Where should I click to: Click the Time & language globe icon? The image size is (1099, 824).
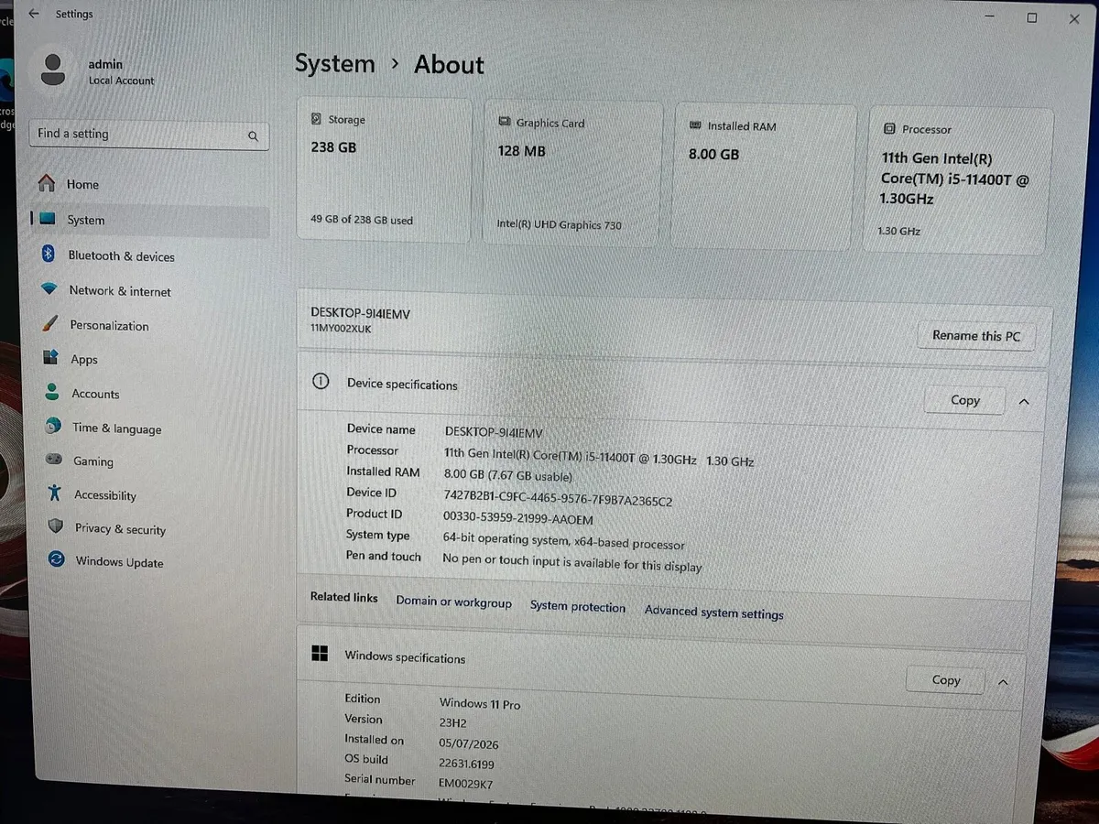pos(54,427)
